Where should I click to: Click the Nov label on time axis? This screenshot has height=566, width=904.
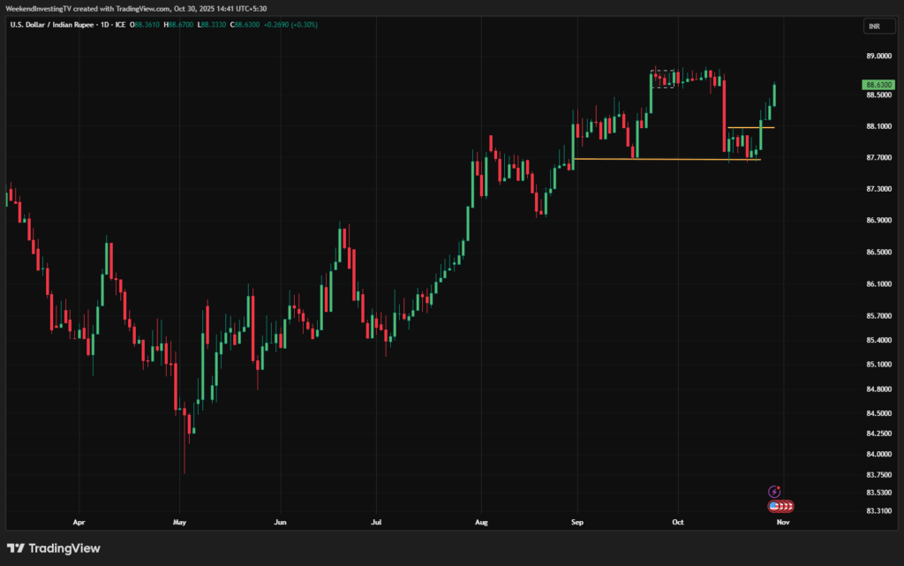click(781, 522)
